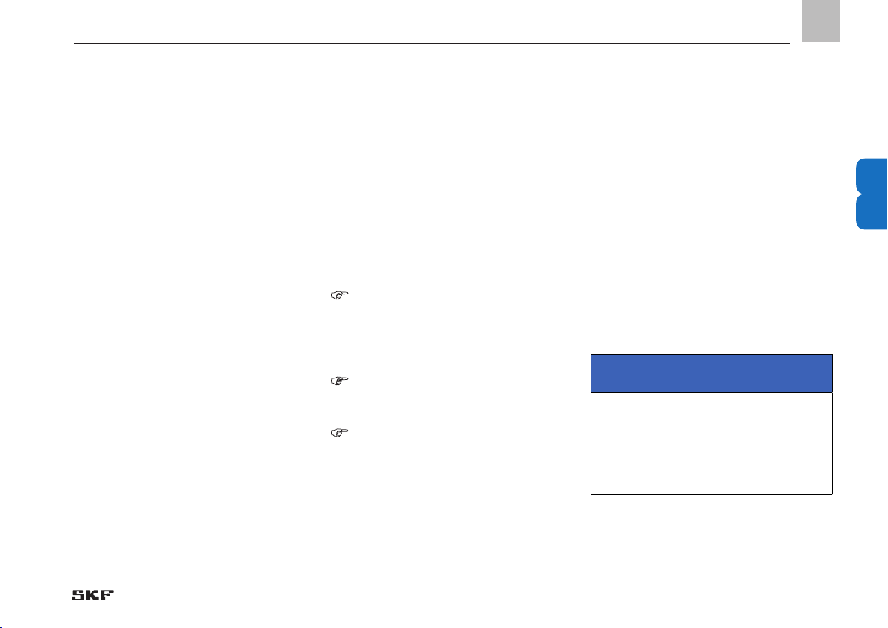Viewport: 888px width, 628px height.
Task: Click the letter K in SKF logo
Action: pyautogui.click(x=93, y=595)
